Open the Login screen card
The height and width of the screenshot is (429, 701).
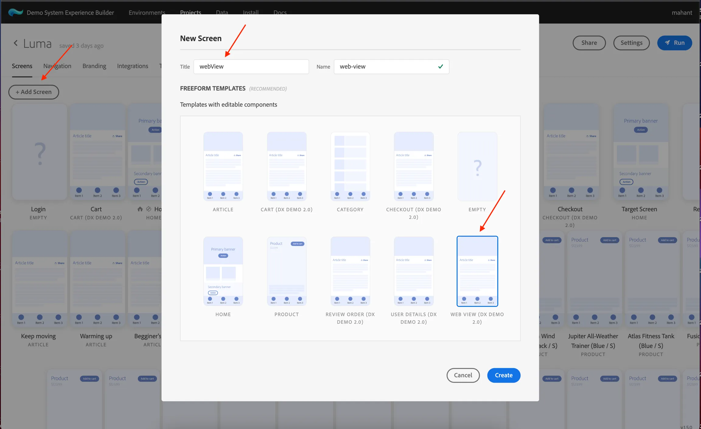click(40, 151)
